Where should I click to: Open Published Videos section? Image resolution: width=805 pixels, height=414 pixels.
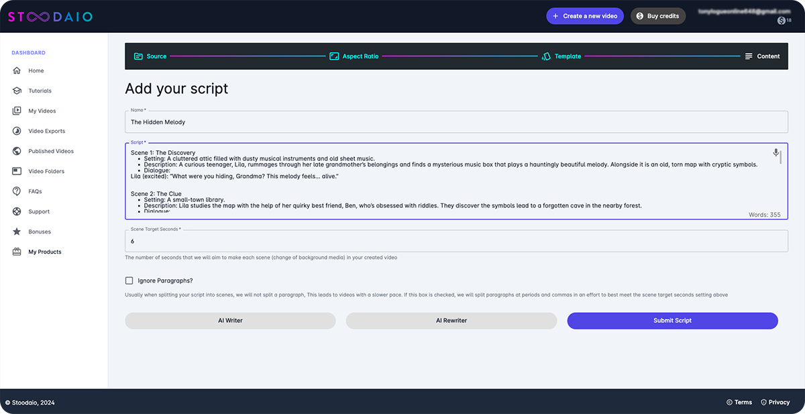tap(50, 151)
